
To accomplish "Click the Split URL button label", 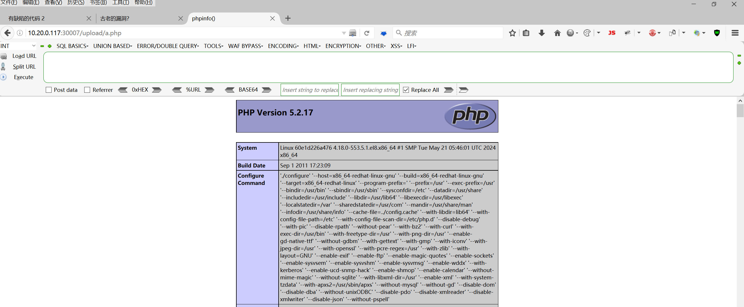I will point(24,67).
